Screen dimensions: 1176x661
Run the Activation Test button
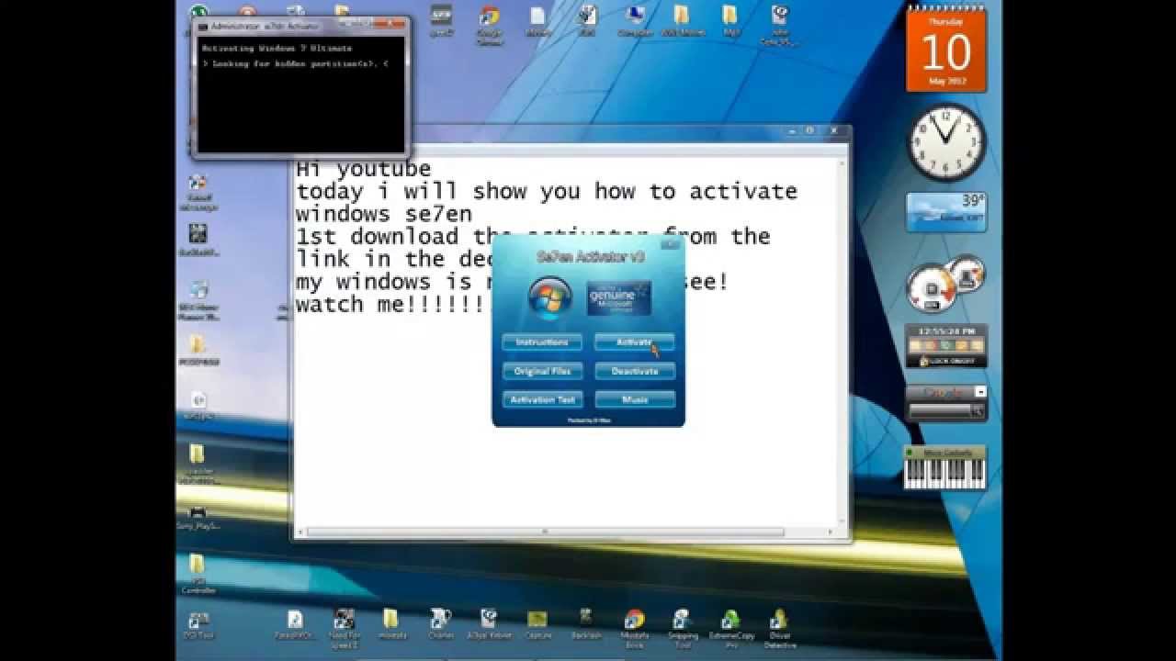[542, 399]
